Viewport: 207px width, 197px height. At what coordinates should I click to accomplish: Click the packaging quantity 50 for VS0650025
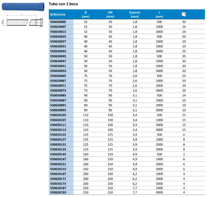click(184, 36)
